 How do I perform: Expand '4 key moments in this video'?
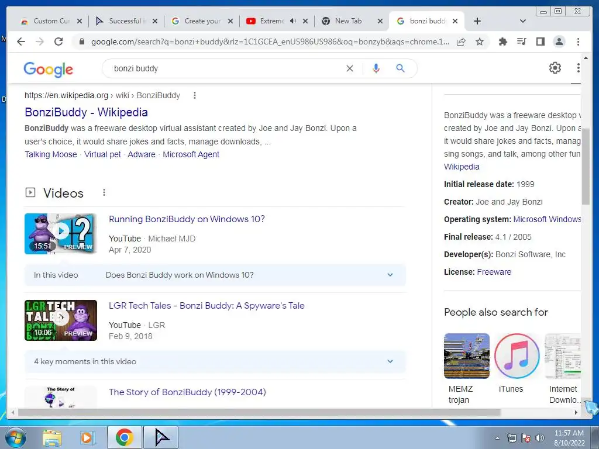coord(215,361)
